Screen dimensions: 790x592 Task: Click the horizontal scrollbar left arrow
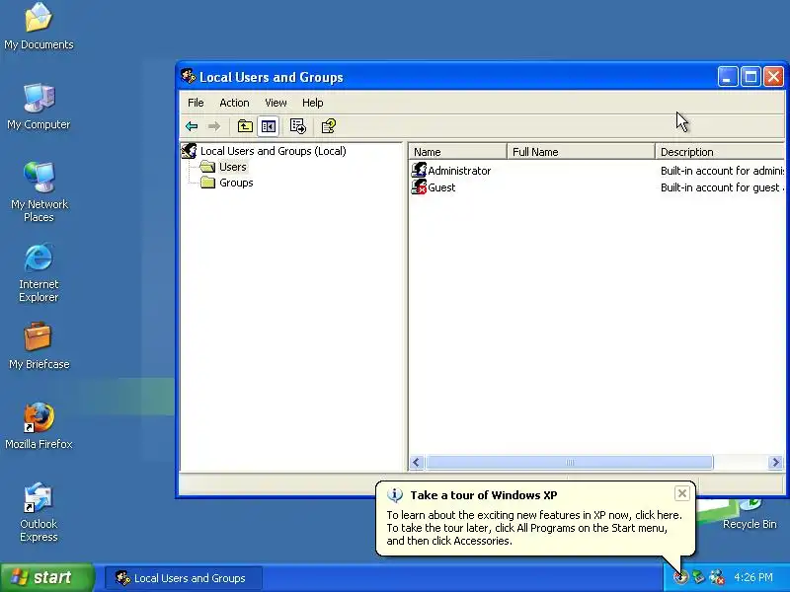point(416,462)
